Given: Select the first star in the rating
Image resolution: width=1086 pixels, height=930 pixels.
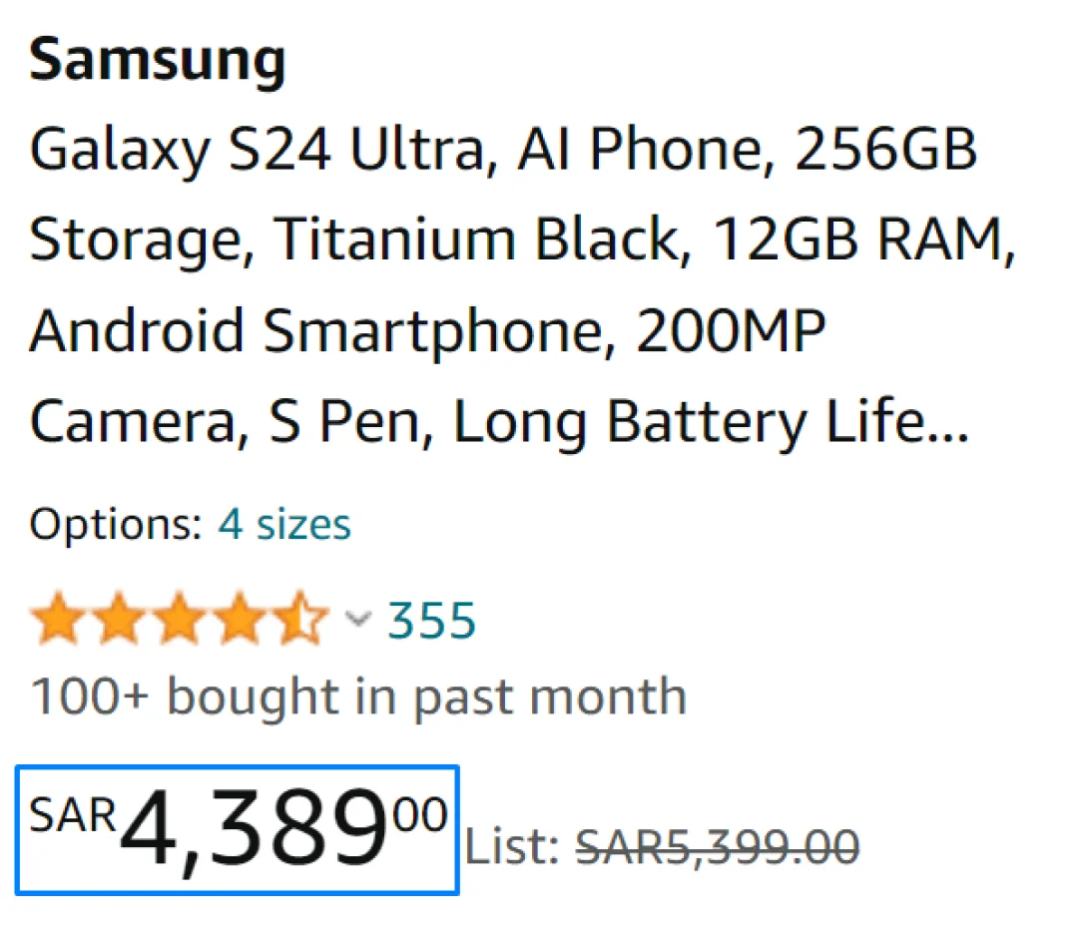Looking at the screenshot, I should tap(60, 619).
